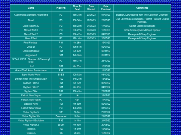
Task: Click the 01/07/23 date finished cell
Action: tap(106, 15)
